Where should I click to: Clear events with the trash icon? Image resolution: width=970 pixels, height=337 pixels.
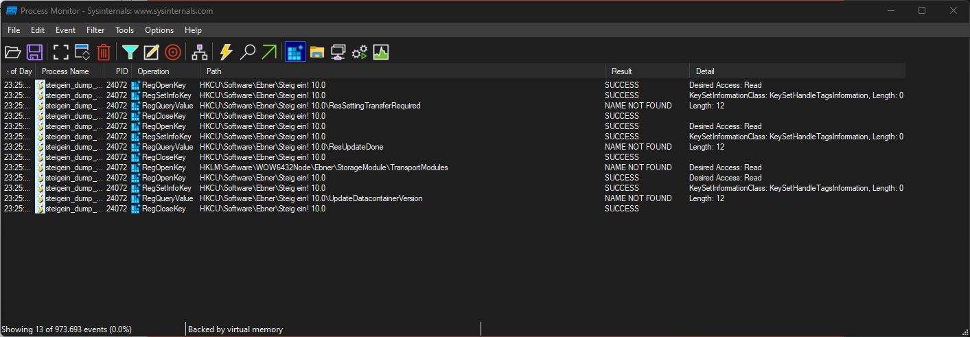(x=104, y=52)
